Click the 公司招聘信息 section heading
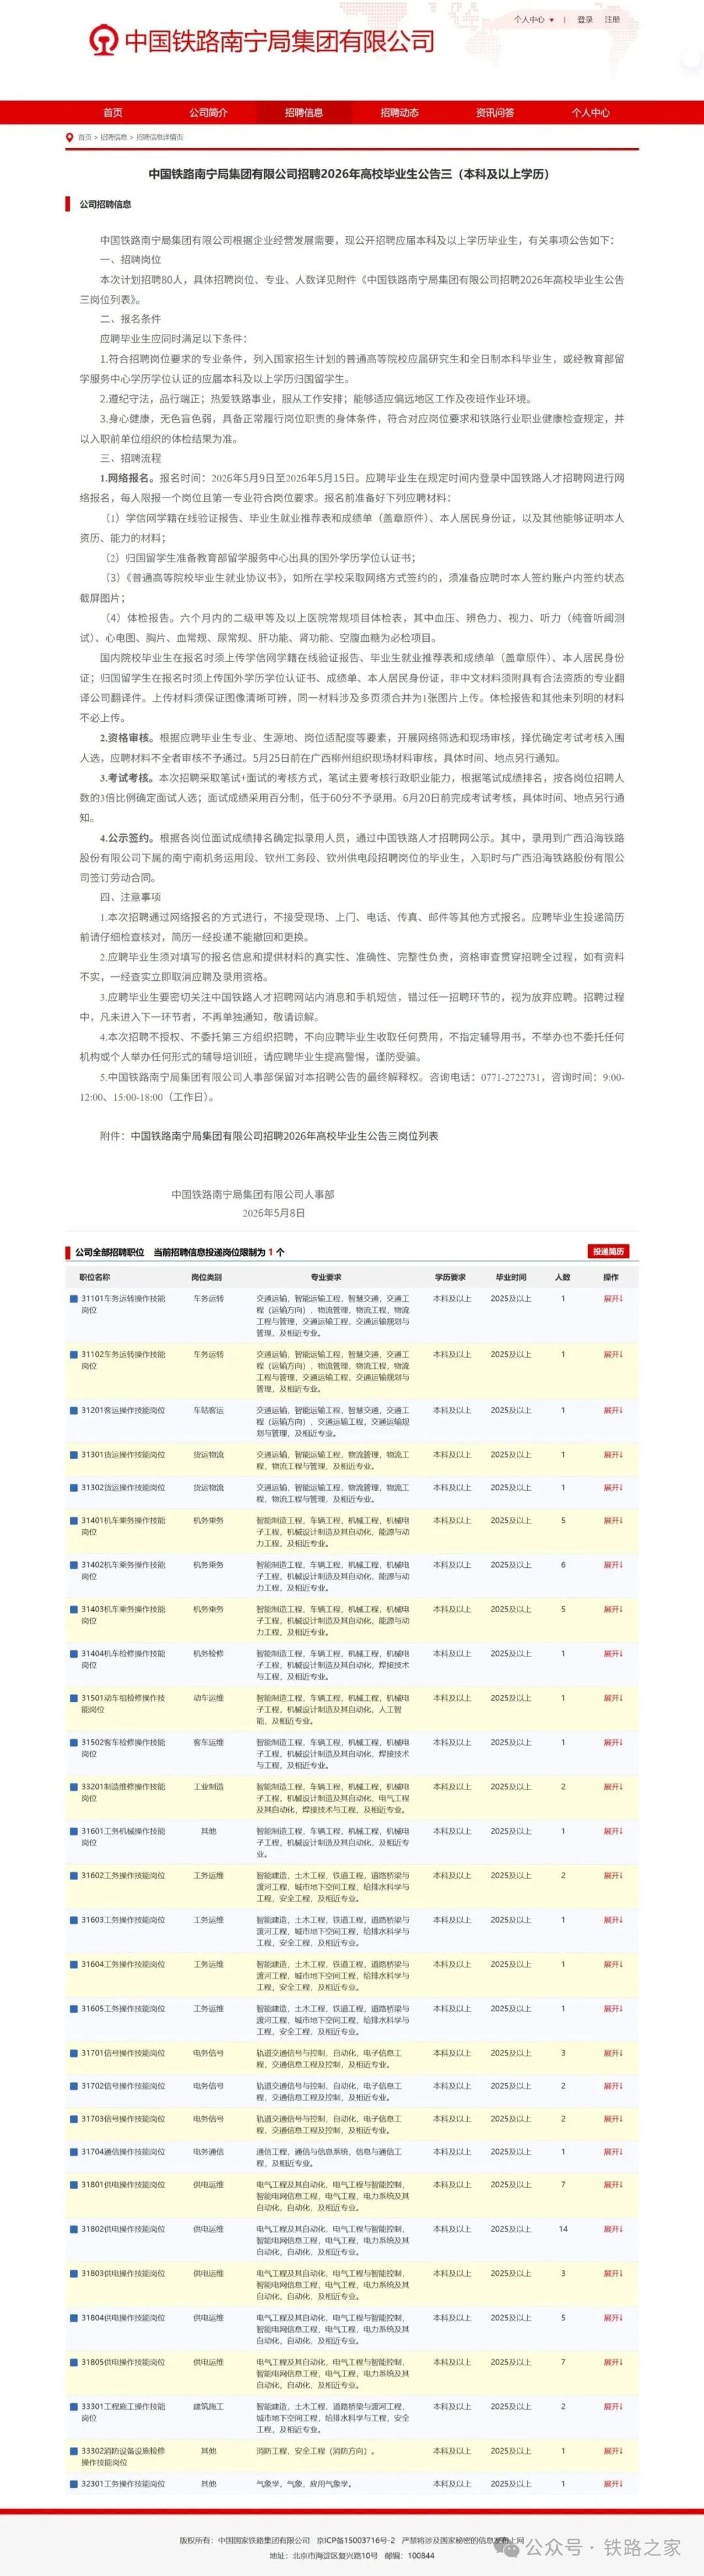This screenshot has height=2576, width=704. 105,204
